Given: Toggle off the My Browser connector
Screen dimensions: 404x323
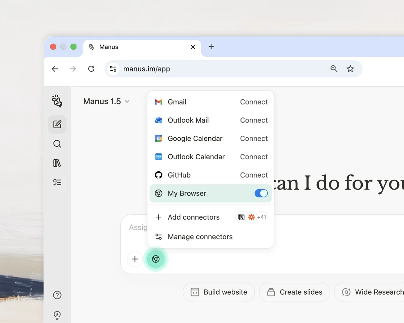Looking at the screenshot, I should coord(261,193).
